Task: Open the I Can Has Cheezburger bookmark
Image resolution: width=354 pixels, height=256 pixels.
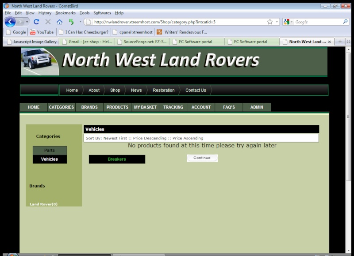Action: tap(84, 32)
